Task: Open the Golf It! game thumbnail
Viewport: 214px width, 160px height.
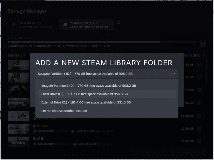Action: pyautogui.click(x=18, y=142)
